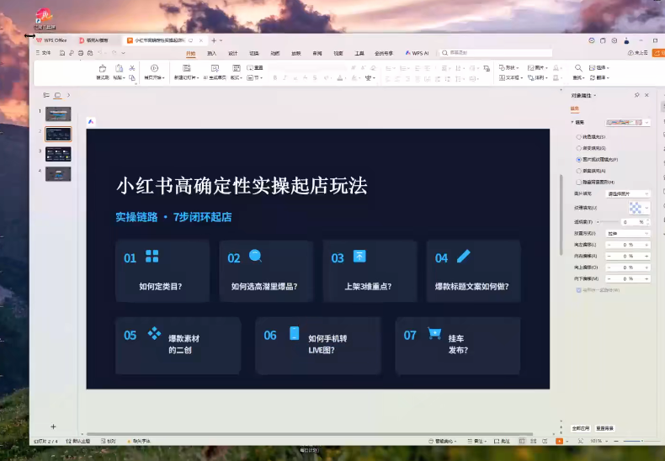Click the Find magnifier icon in ribbon
This screenshot has width=665, height=461.
[x=578, y=68]
